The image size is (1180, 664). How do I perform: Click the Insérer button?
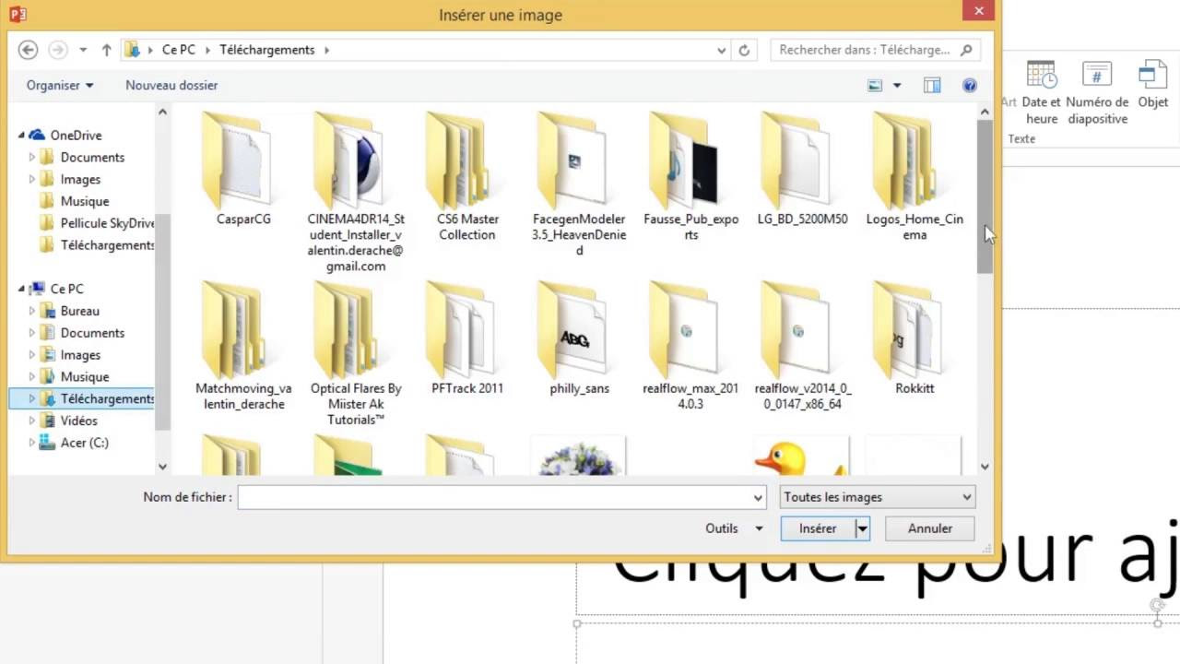click(x=818, y=528)
